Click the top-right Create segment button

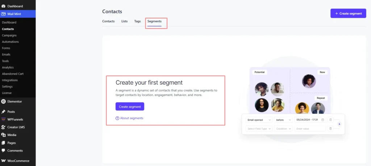pyautogui.click(x=348, y=13)
